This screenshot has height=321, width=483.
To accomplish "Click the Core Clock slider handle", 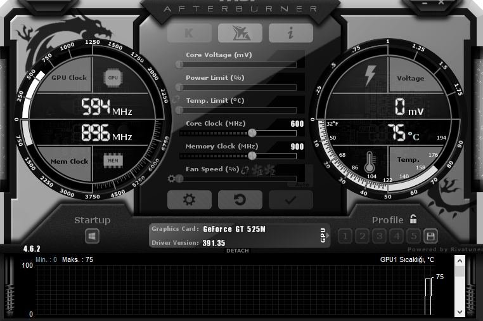I will pos(252,133).
